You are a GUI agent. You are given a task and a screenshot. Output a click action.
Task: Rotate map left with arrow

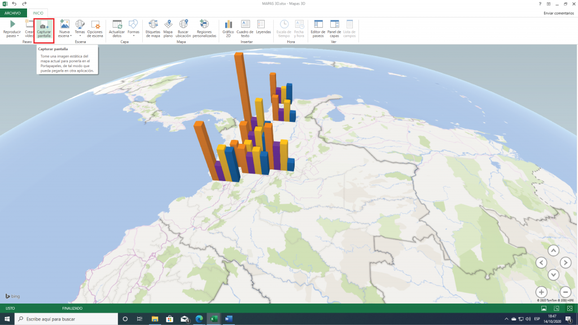coord(541,263)
